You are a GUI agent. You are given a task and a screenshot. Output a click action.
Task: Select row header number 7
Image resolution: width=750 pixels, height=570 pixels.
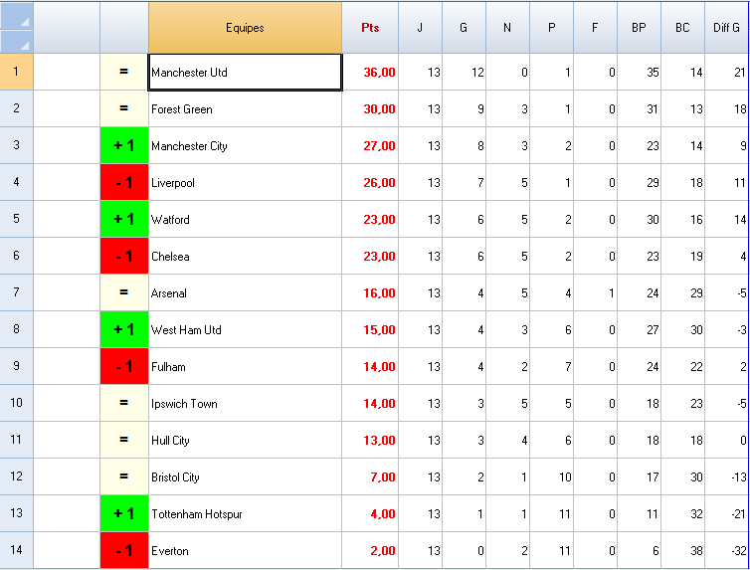point(17,293)
